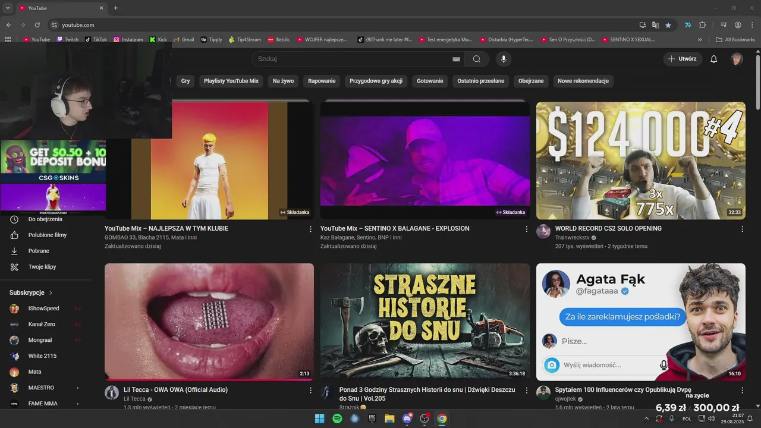The image size is (761, 428).
Task: Open the Straszne Historie do snu thumbnail
Action: pyautogui.click(x=425, y=322)
